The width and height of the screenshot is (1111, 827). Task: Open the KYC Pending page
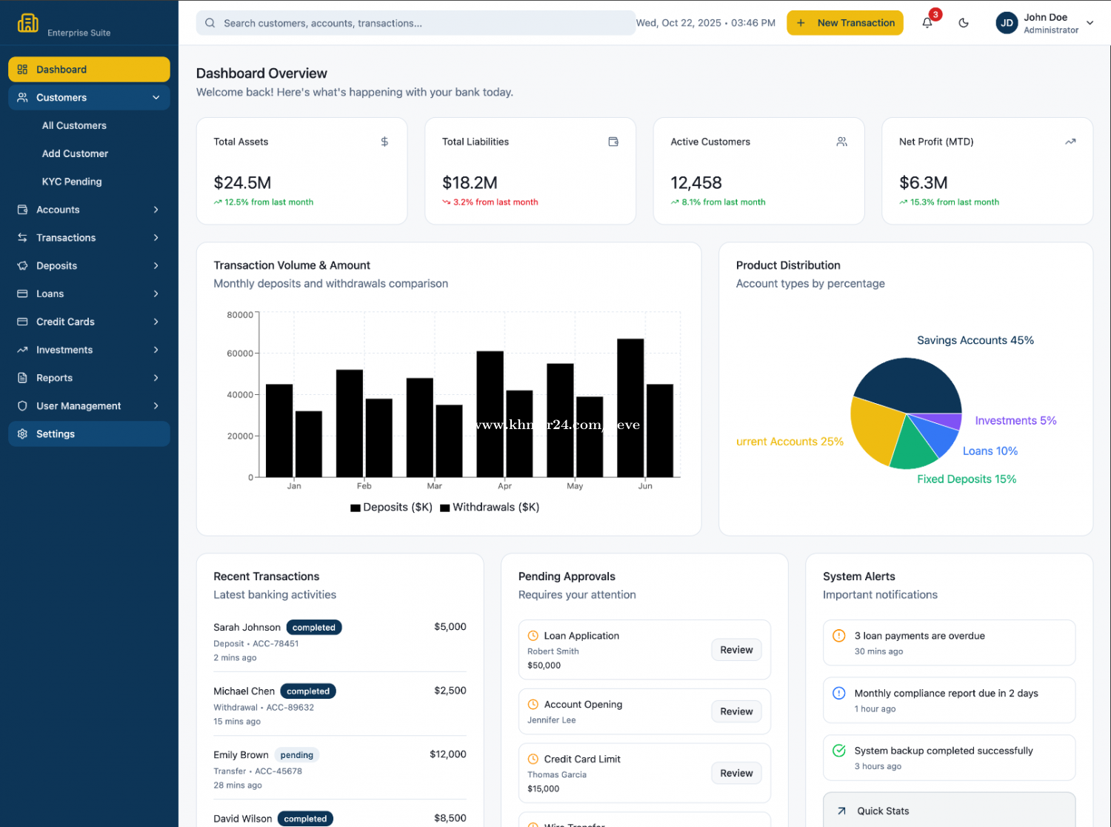72,182
